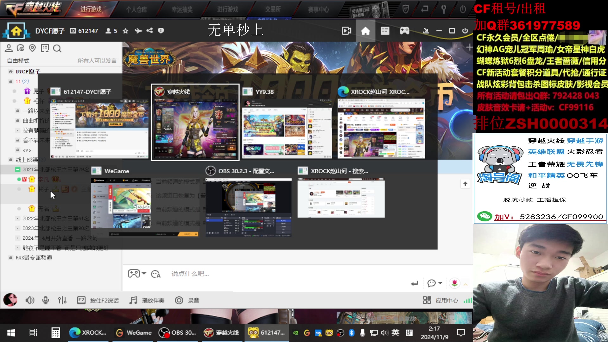
Task: Open the channel notice board icon
Action: point(45,48)
